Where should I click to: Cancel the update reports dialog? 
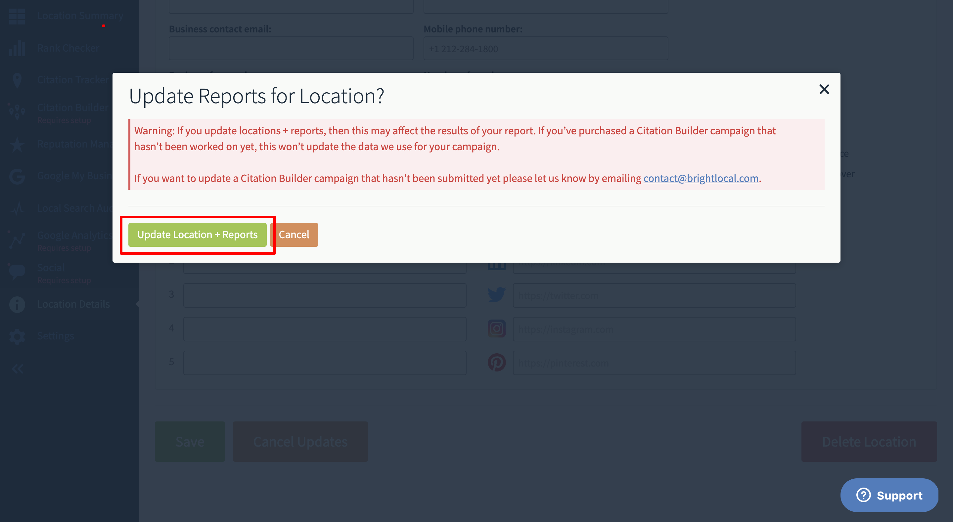[x=294, y=235]
